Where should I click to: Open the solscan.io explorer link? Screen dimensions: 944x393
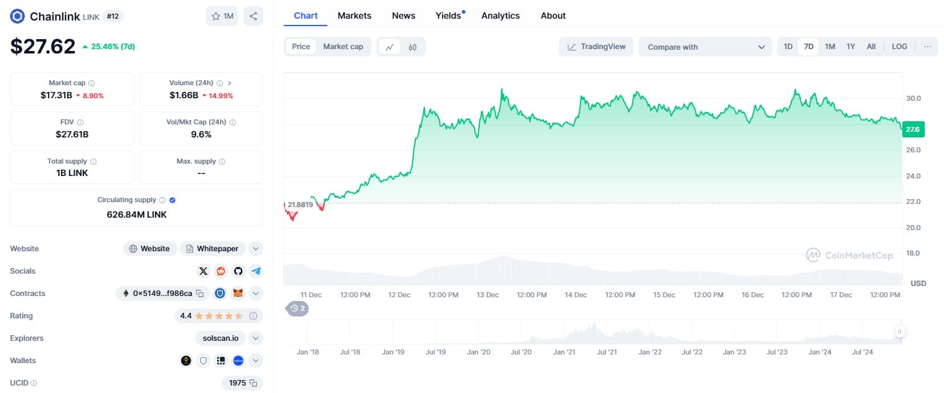220,338
